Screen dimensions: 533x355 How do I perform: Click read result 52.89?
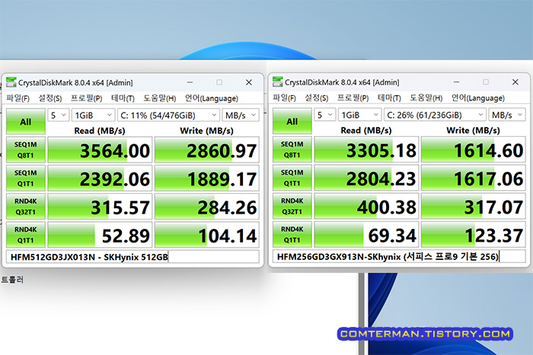(100, 235)
